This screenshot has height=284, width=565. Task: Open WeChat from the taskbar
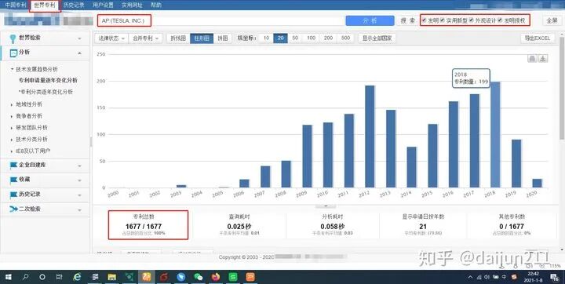[x=199, y=277]
